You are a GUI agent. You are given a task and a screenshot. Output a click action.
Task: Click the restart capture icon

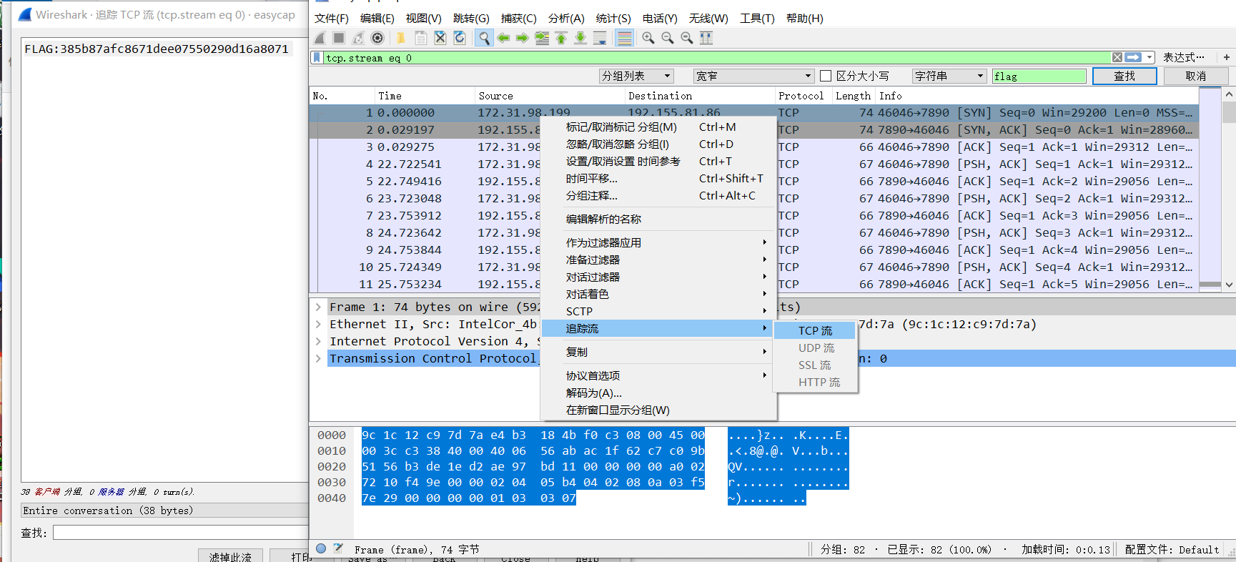pos(358,38)
